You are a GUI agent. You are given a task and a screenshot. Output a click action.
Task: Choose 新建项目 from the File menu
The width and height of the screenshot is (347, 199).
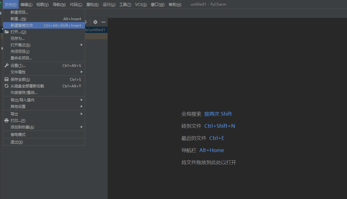(44, 12)
